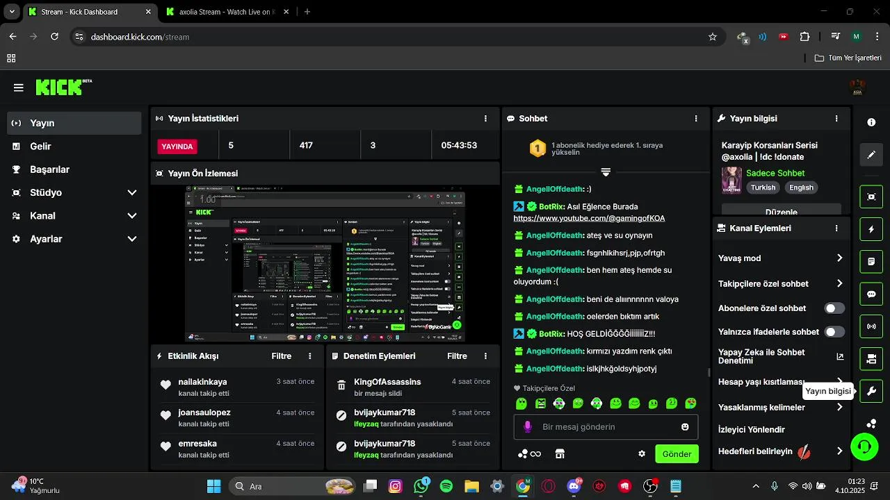Open the profile avatar menu at top right
Screen dimensions: 890x500
coord(857,87)
